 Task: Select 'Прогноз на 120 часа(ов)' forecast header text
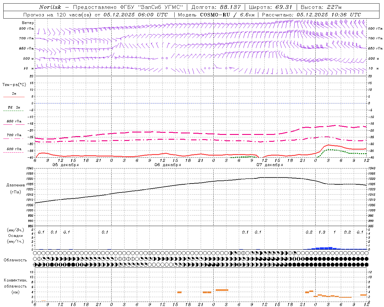click(58, 15)
